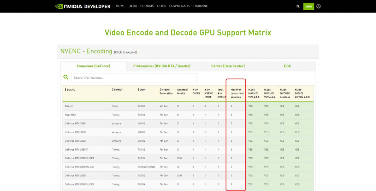Click 'H.264 (AVCHD) Lossless' column header
The height and width of the screenshot is (191, 376).
tap(285, 93)
